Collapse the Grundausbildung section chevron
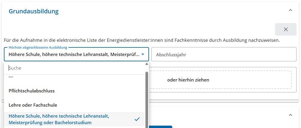The image size is (301, 128). (291, 10)
